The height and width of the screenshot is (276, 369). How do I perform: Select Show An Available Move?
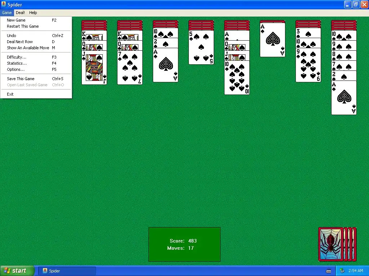36,48
